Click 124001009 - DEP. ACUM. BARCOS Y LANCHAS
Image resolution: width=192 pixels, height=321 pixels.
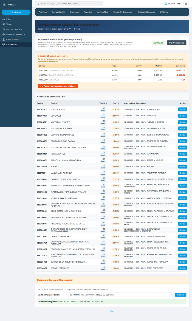143,160
